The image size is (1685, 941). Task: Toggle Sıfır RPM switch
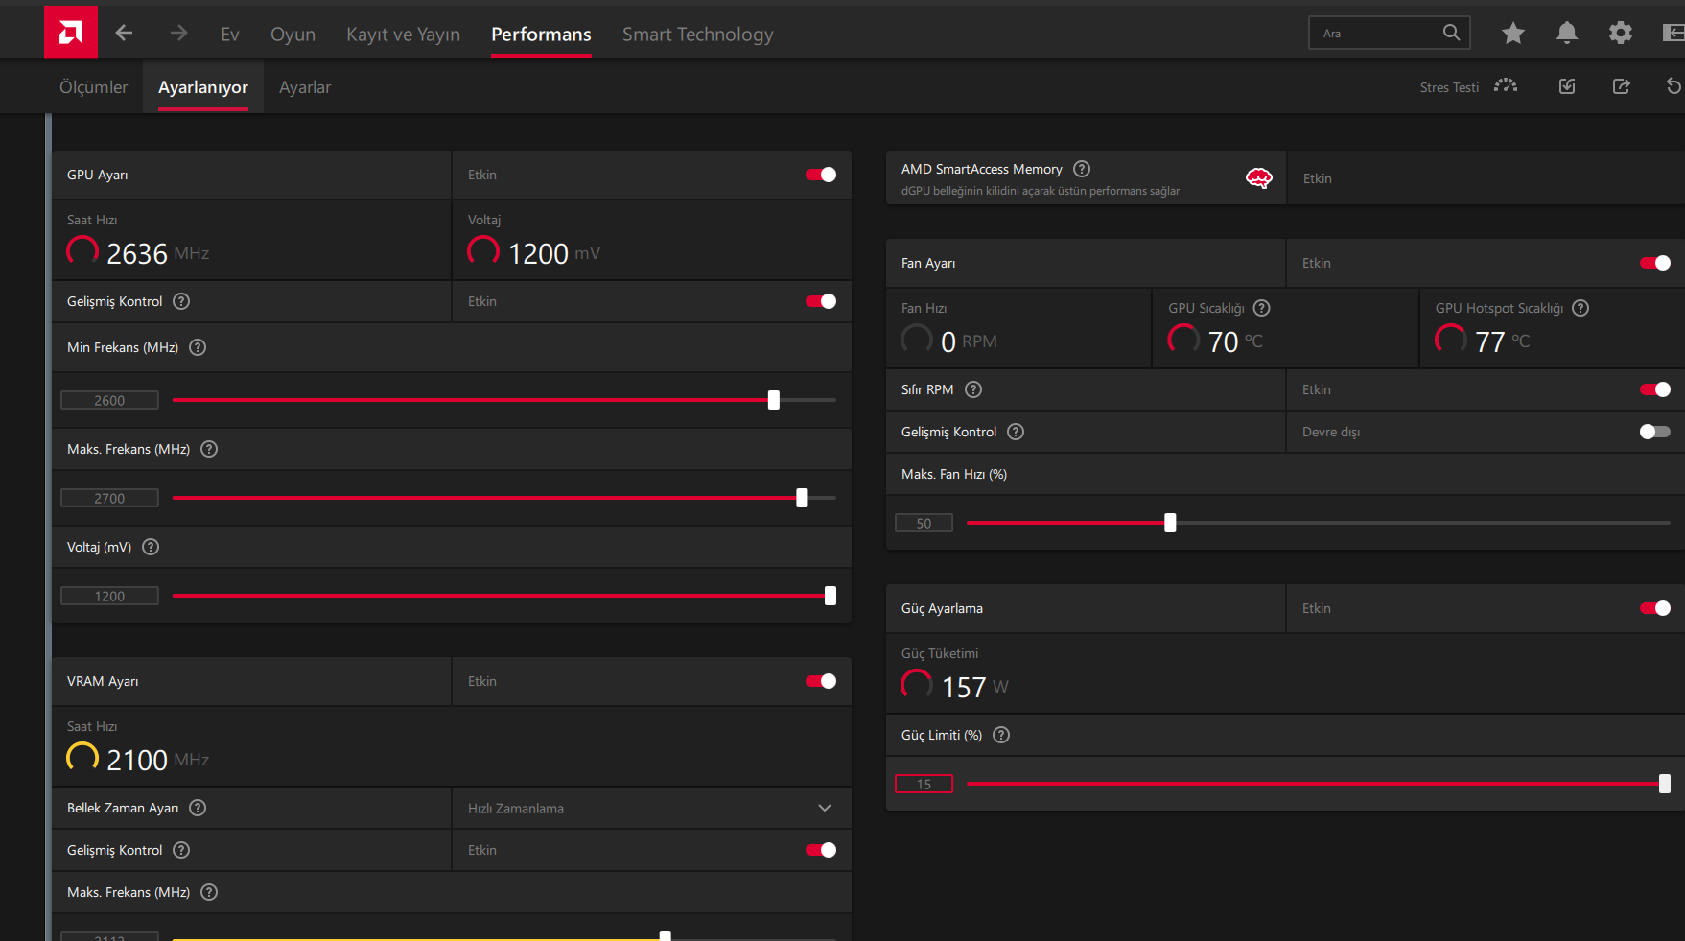pyautogui.click(x=1655, y=389)
